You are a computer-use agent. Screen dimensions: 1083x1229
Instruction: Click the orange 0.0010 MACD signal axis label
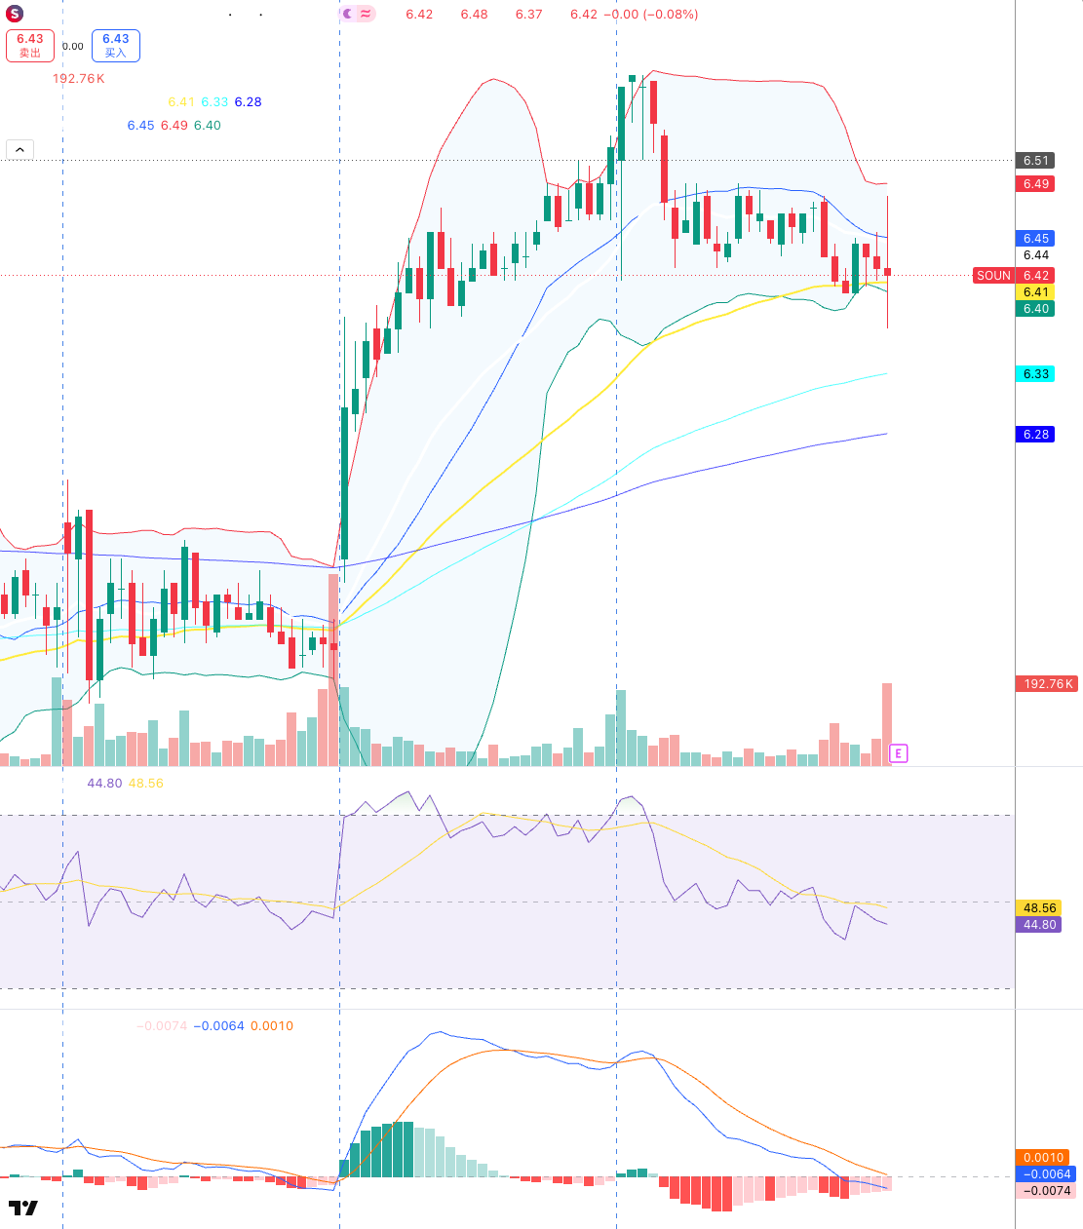point(1042,1158)
